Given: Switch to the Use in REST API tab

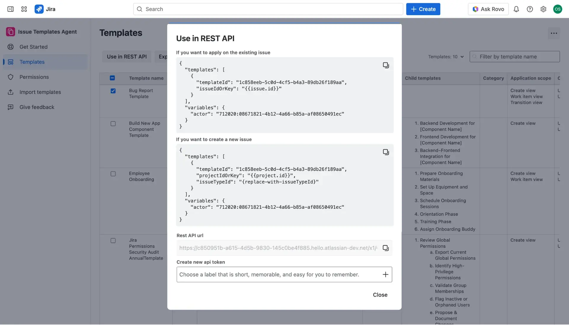Looking at the screenshot, I should (x=127, y=57).
